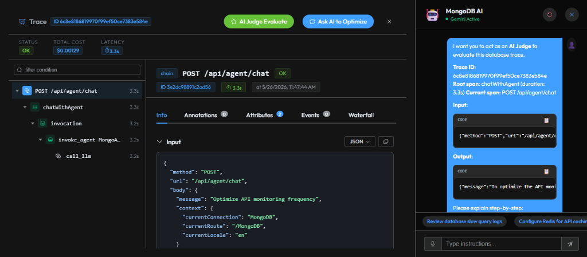587x257 pixels.
Task: Send the message with paper plane button
Action: click(x=570, y=244)
